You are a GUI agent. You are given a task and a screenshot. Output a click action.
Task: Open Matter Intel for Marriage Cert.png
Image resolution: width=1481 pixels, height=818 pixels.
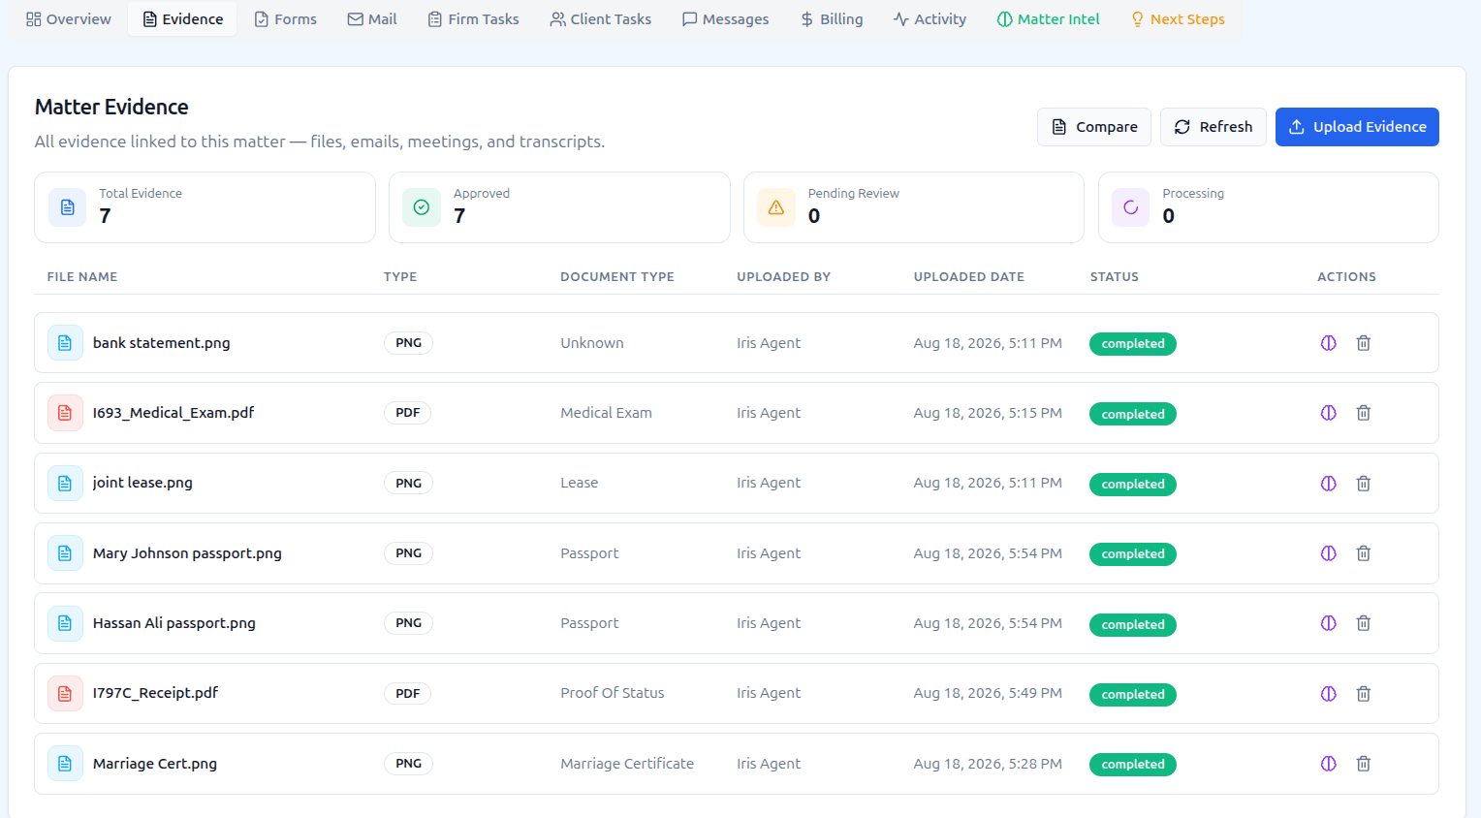click(x=1329, y=764)
